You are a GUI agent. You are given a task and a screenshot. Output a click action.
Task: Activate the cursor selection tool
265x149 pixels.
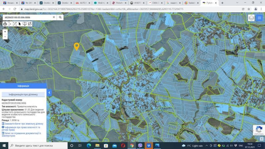(x=20, y=24)
